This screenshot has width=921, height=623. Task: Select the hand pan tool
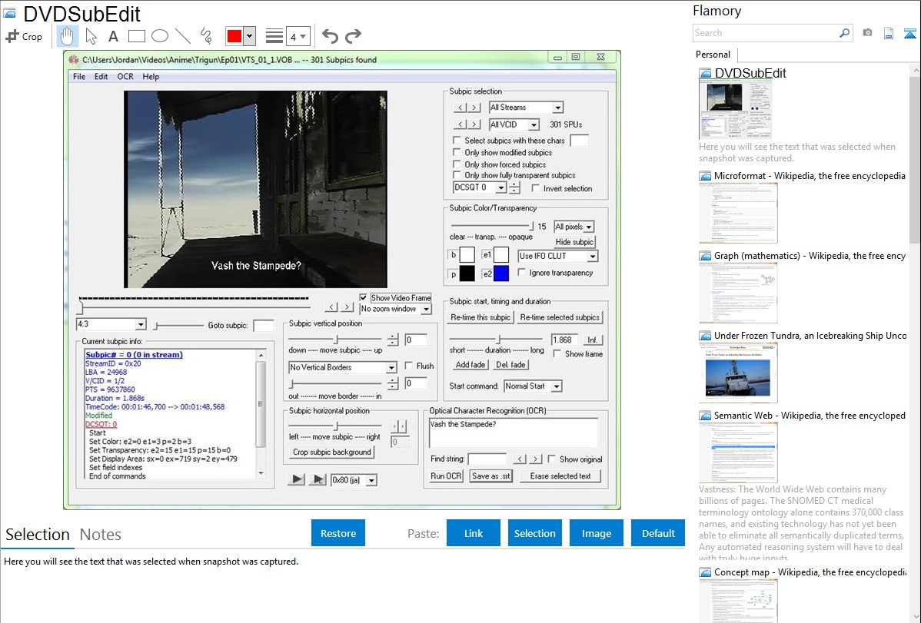(68, 36)
